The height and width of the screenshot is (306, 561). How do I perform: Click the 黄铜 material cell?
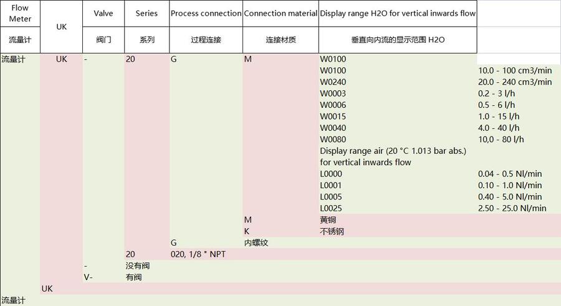click(x=328, y=220)
